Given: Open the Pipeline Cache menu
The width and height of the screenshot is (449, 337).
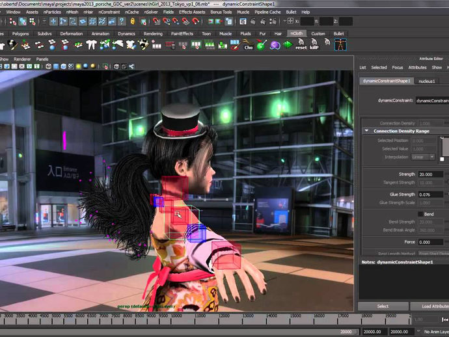Looking at the screenshot, I should point(267,12).
